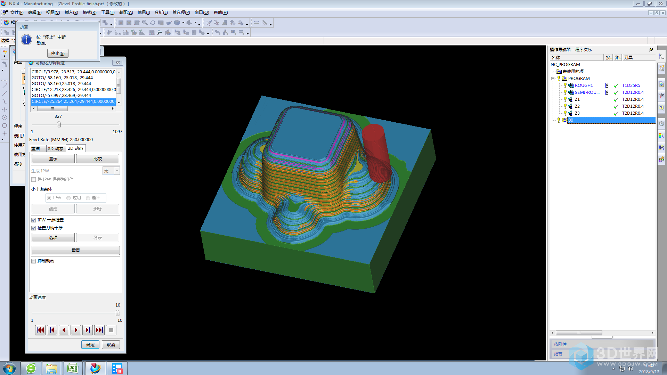Viewport: 667px width, 375px height.
Task: Switch to the 重播 tab
Action: [x=38, y=149]
